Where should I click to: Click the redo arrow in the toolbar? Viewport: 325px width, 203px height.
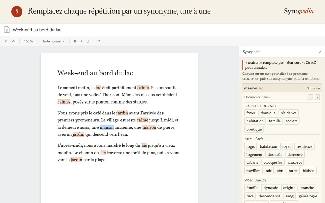pyautogui.click(x=13, y=41)
